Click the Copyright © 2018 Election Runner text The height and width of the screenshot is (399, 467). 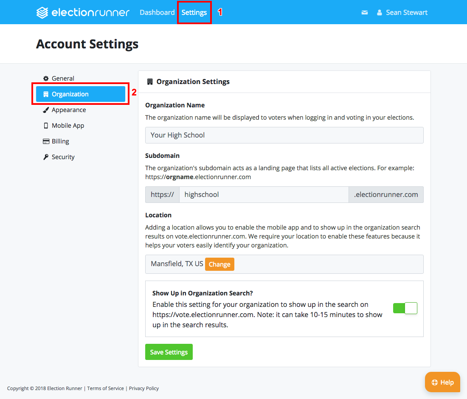45,388
